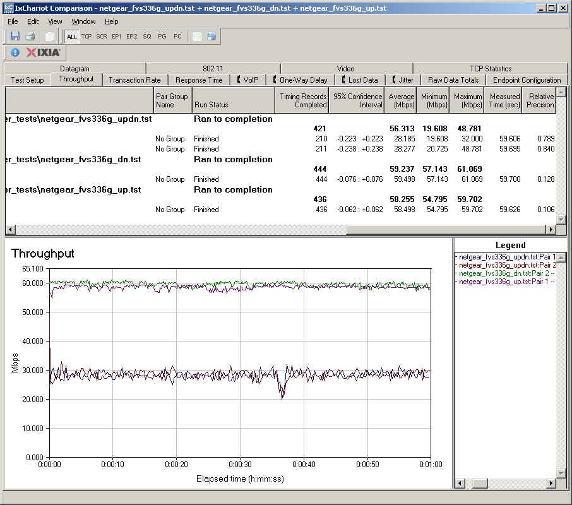Select the PG filter button

click(162, 37)
